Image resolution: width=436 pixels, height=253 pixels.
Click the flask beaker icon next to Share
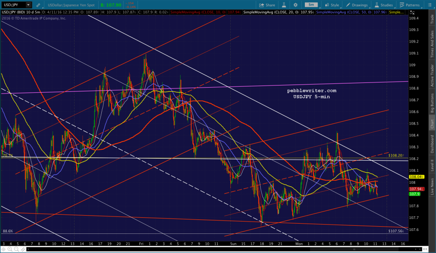[284, 5]
